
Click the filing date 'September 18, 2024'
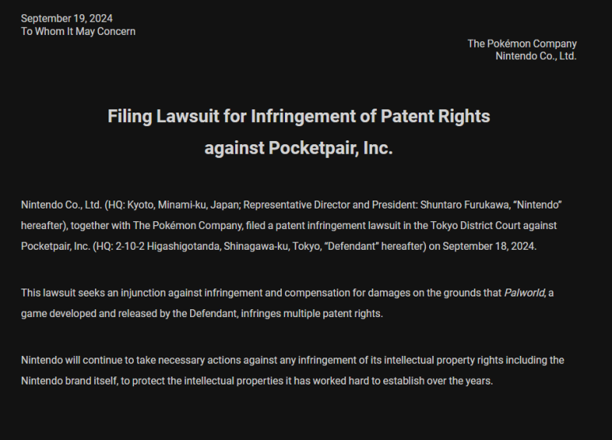(x=488, y=247)
